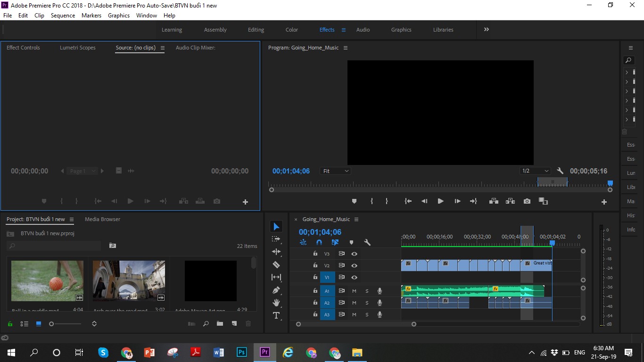Image resolution: width=644 pixels, height=362 pixels.
Task: Open Program monitor panel menu
Action: [346, 48]
